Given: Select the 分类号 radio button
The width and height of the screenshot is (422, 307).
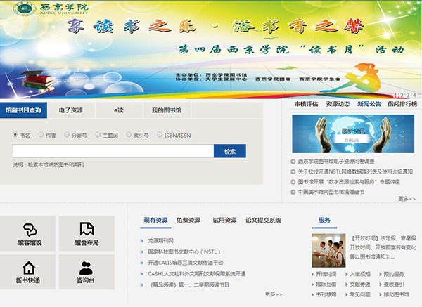Looking at the screenshot, I should 67,134.
